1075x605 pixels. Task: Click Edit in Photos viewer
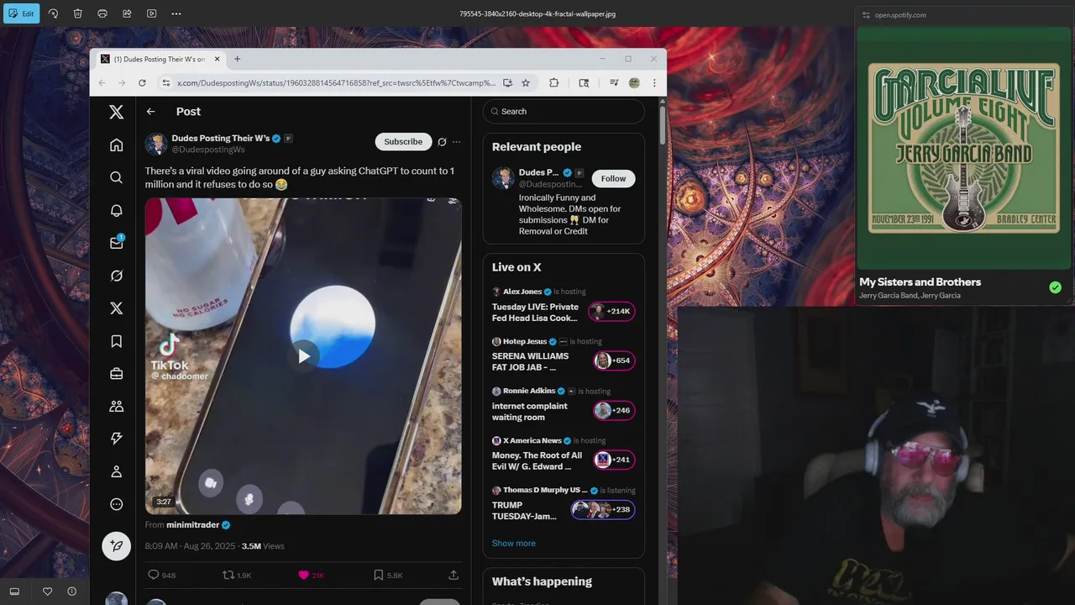pyautogui.click(x=21, y=13)
